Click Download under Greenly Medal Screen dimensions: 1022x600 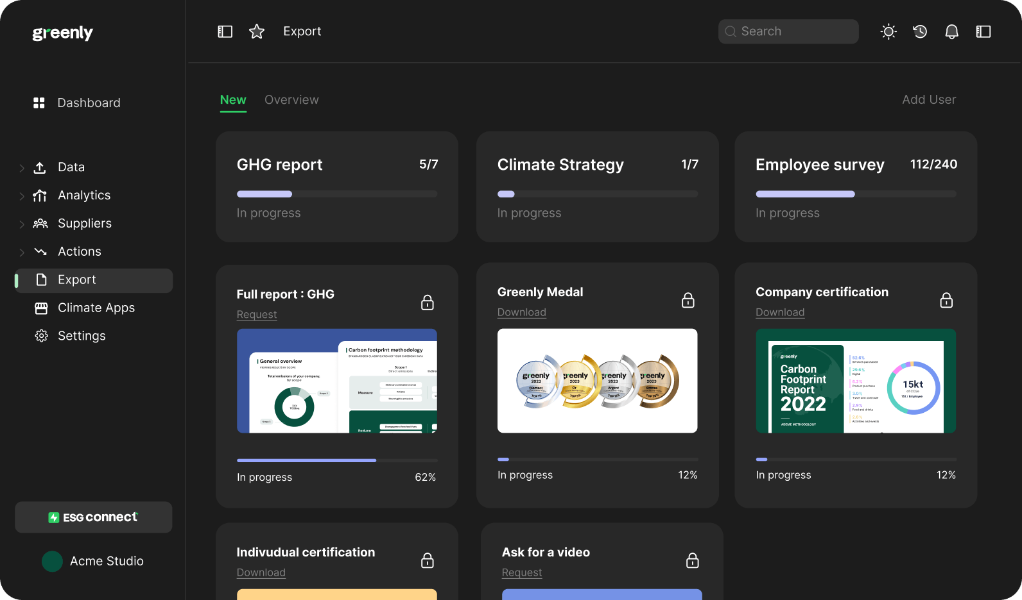coord(522,312)
